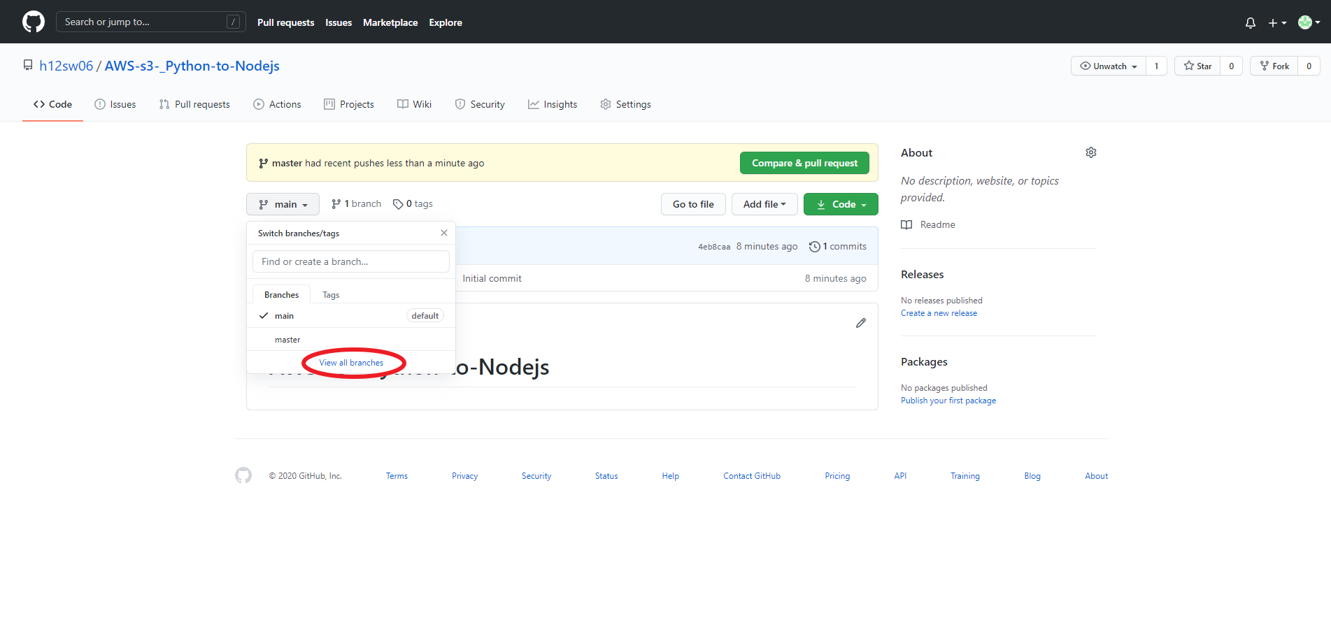The height and width of the screenshot is (620, 1331).
Task: Switch to the repository Issues tab
Action: 115,104
